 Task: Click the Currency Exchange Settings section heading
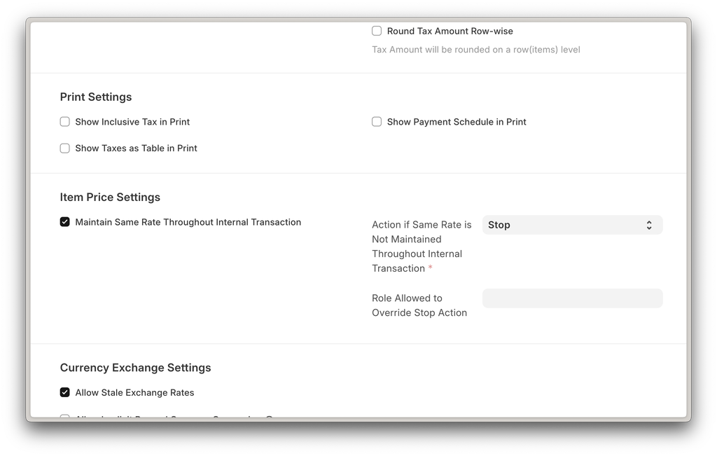(x=135, y=368)
